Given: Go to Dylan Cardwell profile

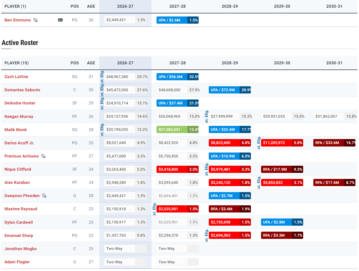Looking at the screenshot, I should [x=19, y=222].
